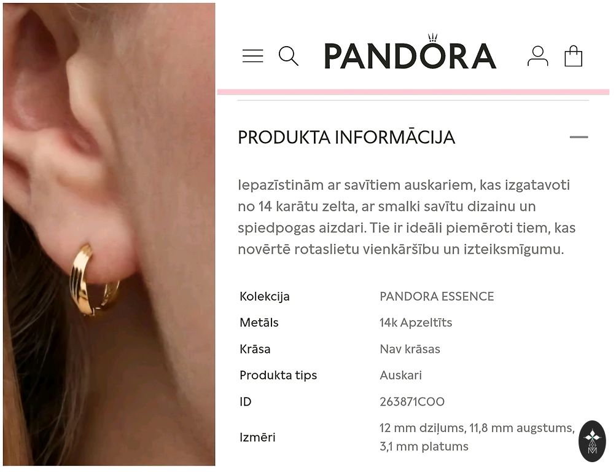Click the Auskari product type value
The width and height of the screenshot is (616, 472).
[400, 376]
